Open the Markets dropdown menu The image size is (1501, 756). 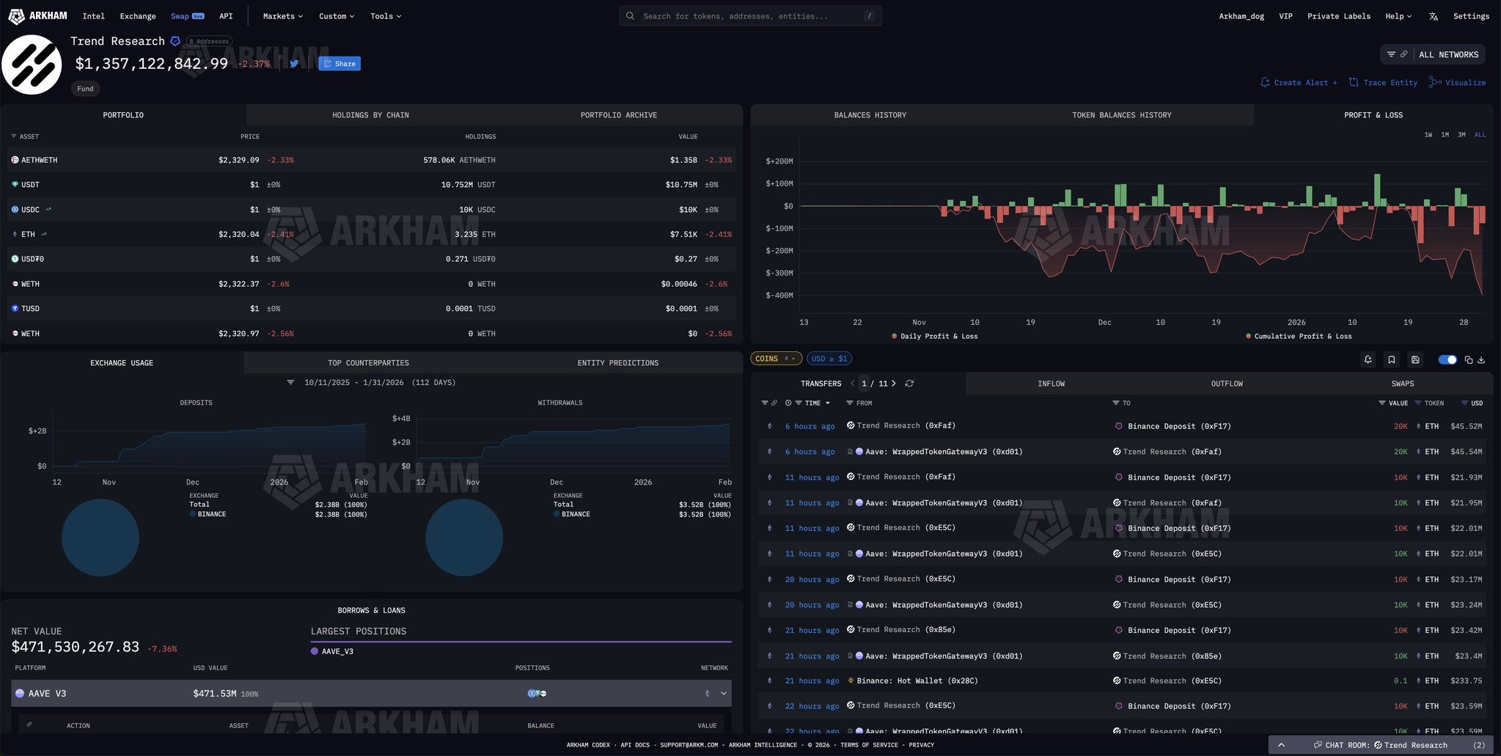pos(282,16)
